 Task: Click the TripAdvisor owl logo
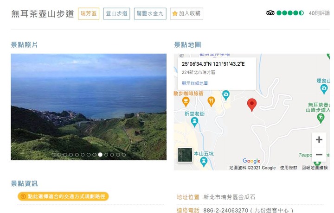pyautogui.click(x=270, y=13)
